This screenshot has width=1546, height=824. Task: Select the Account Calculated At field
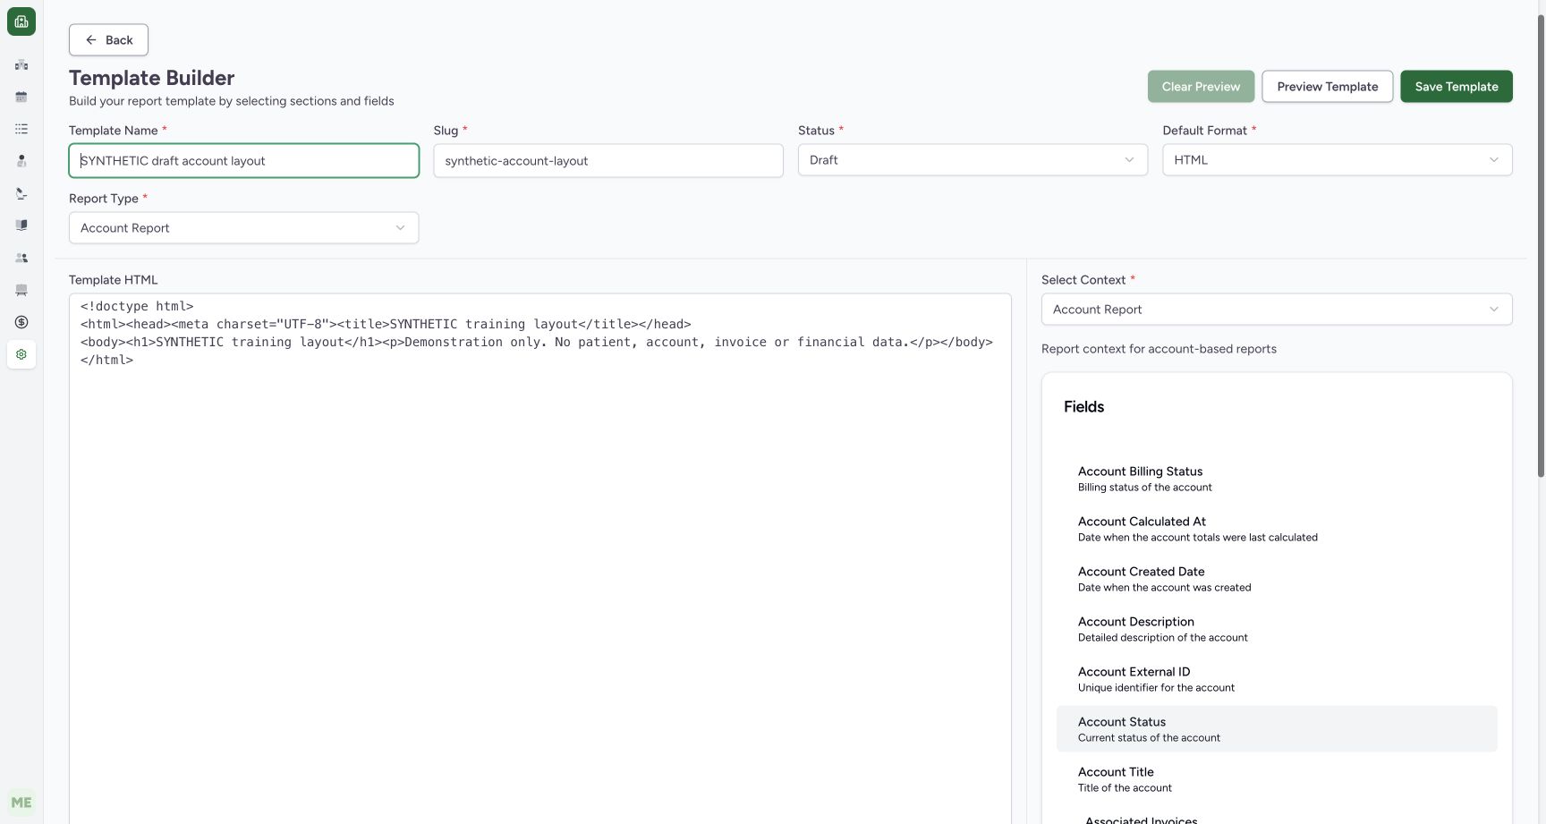coord(1277,529)
